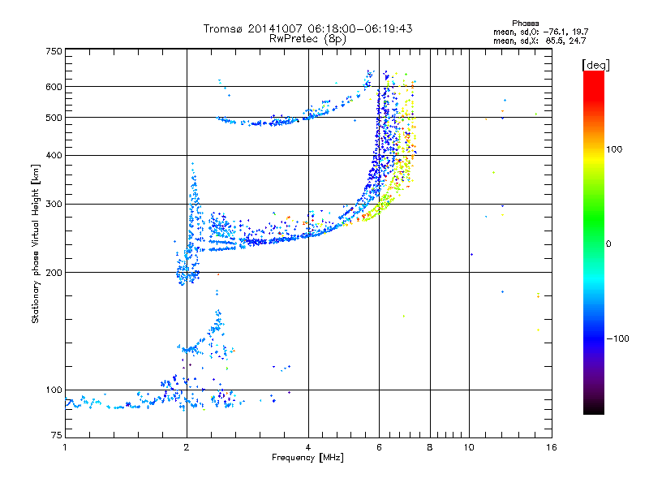Screen dimensions: 649x487
Task: Click the 'mean, sd,O: -76.1, 19.7' text
Action: 540,32
